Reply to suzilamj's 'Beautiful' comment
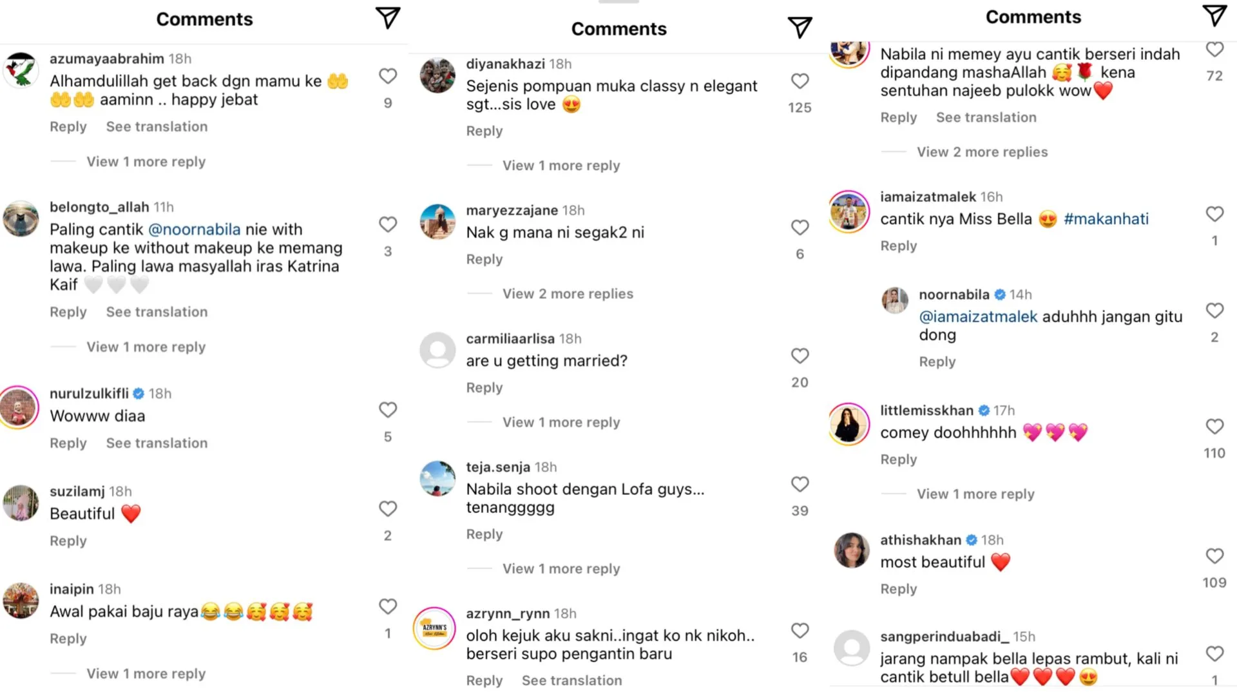 tap(68, 541)
